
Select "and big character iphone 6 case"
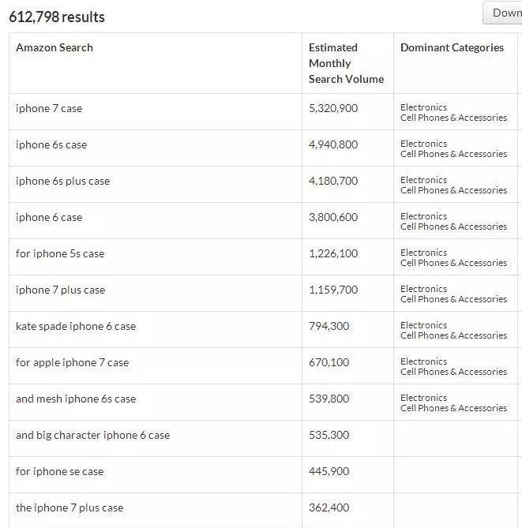point(92,436)
